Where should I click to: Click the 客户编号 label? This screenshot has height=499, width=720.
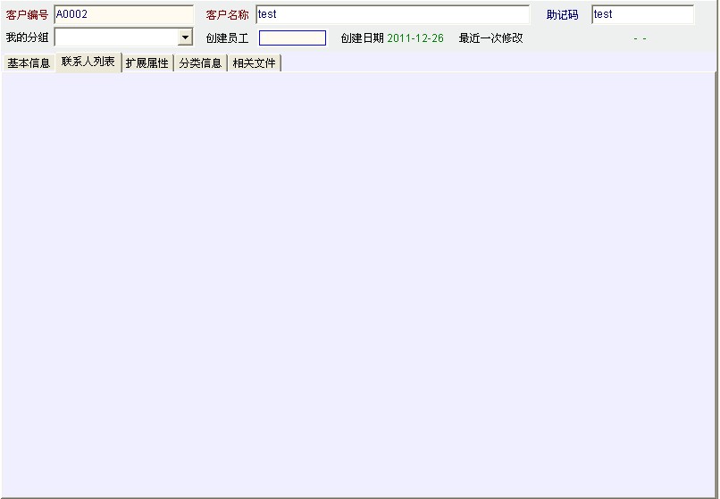point(28,15)
